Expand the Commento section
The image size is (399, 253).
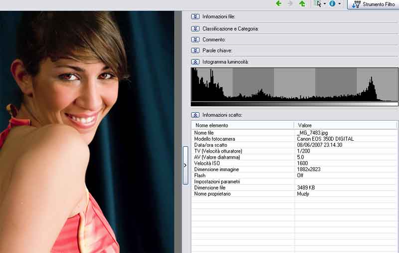tap(196, 39)
